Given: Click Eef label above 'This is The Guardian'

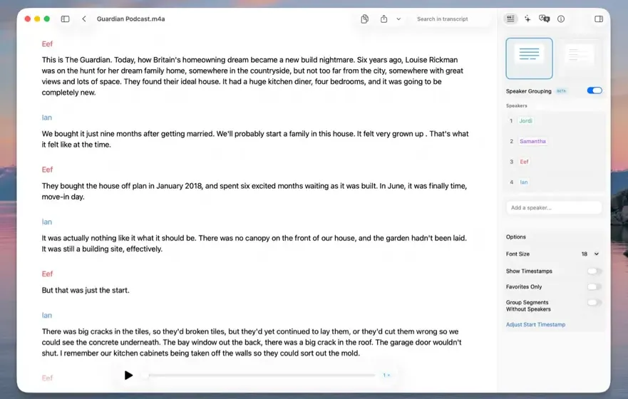Looking at the screenshot, I should 47,44.
